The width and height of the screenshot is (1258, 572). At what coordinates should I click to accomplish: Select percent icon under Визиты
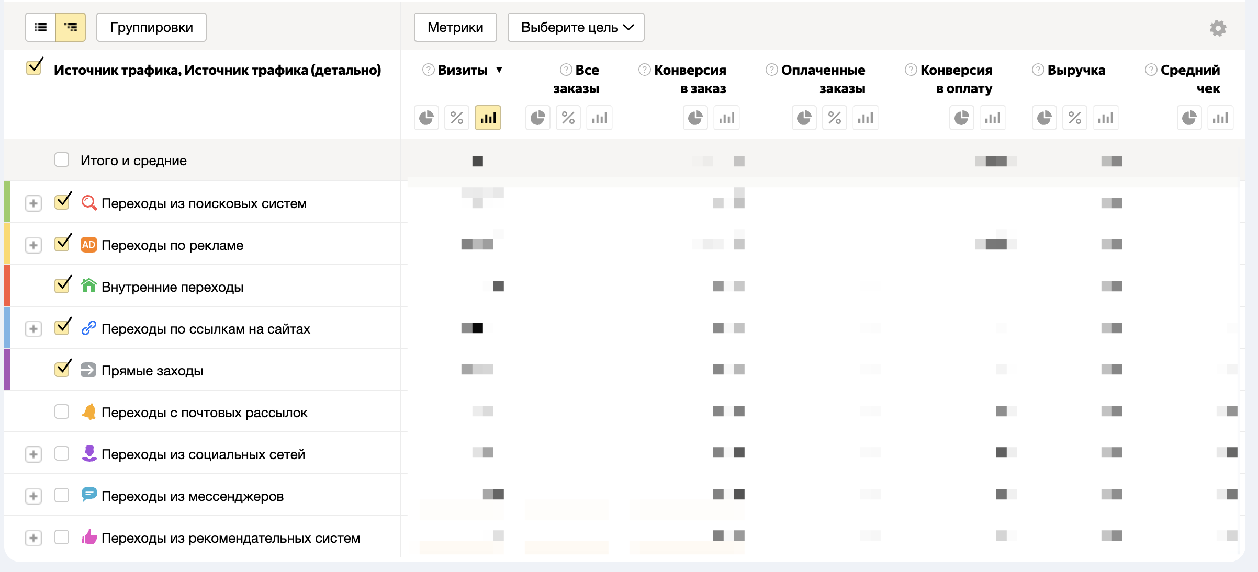(x=457, y=118)
